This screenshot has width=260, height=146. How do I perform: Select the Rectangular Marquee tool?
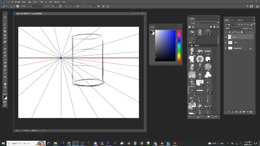(5, 21)
